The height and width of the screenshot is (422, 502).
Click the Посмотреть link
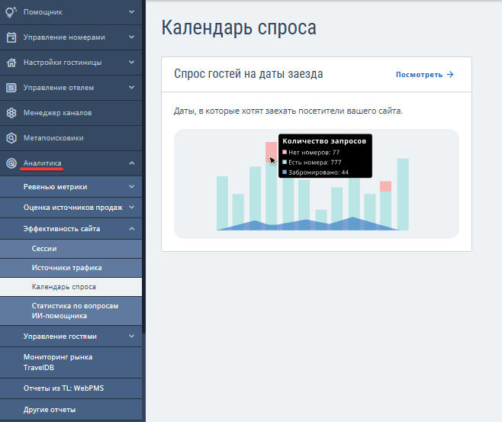coord(419,75)
